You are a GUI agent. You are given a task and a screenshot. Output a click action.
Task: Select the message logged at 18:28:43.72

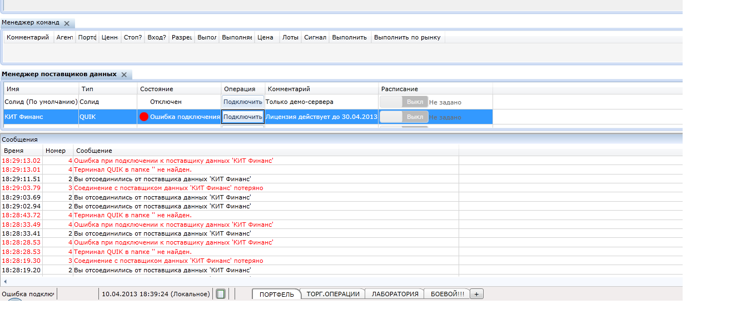pos(230,215)
